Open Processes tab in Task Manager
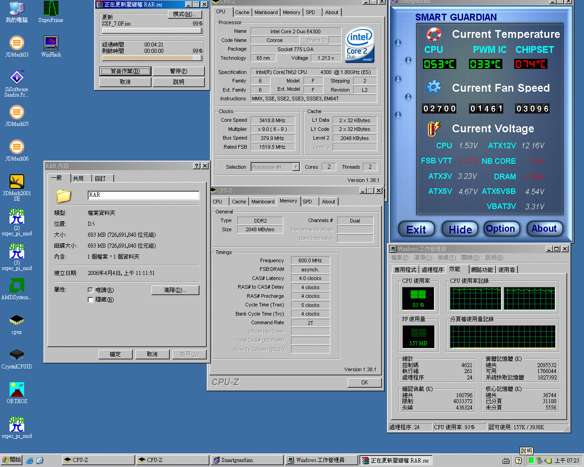 (x=433, y=270)
